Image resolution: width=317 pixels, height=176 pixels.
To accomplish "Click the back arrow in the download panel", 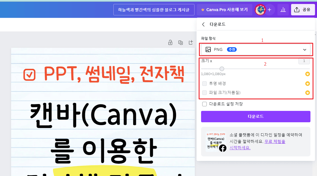I will (203, 24).
